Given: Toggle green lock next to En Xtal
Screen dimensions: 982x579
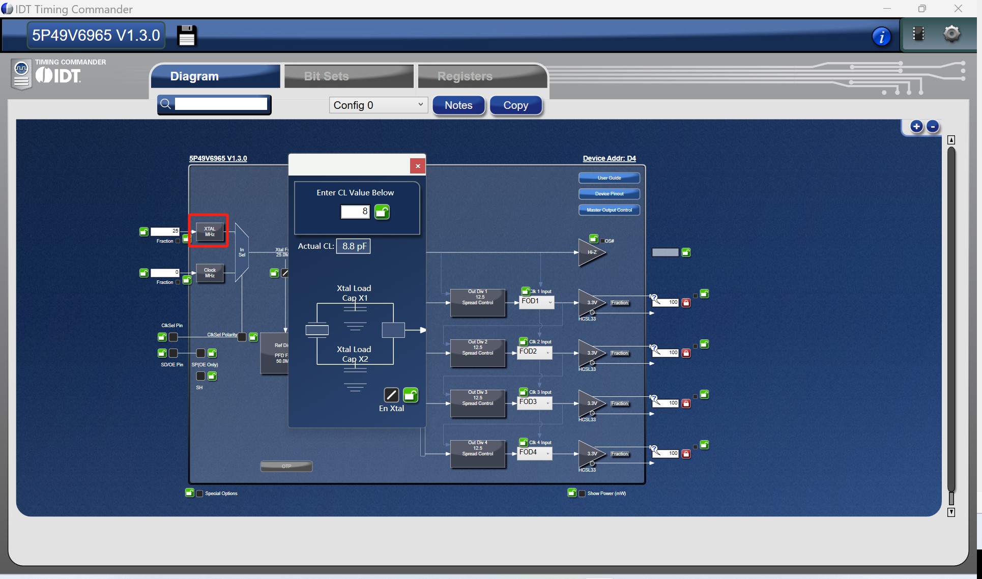Looking at the screenshot, I should coord(411,395).
